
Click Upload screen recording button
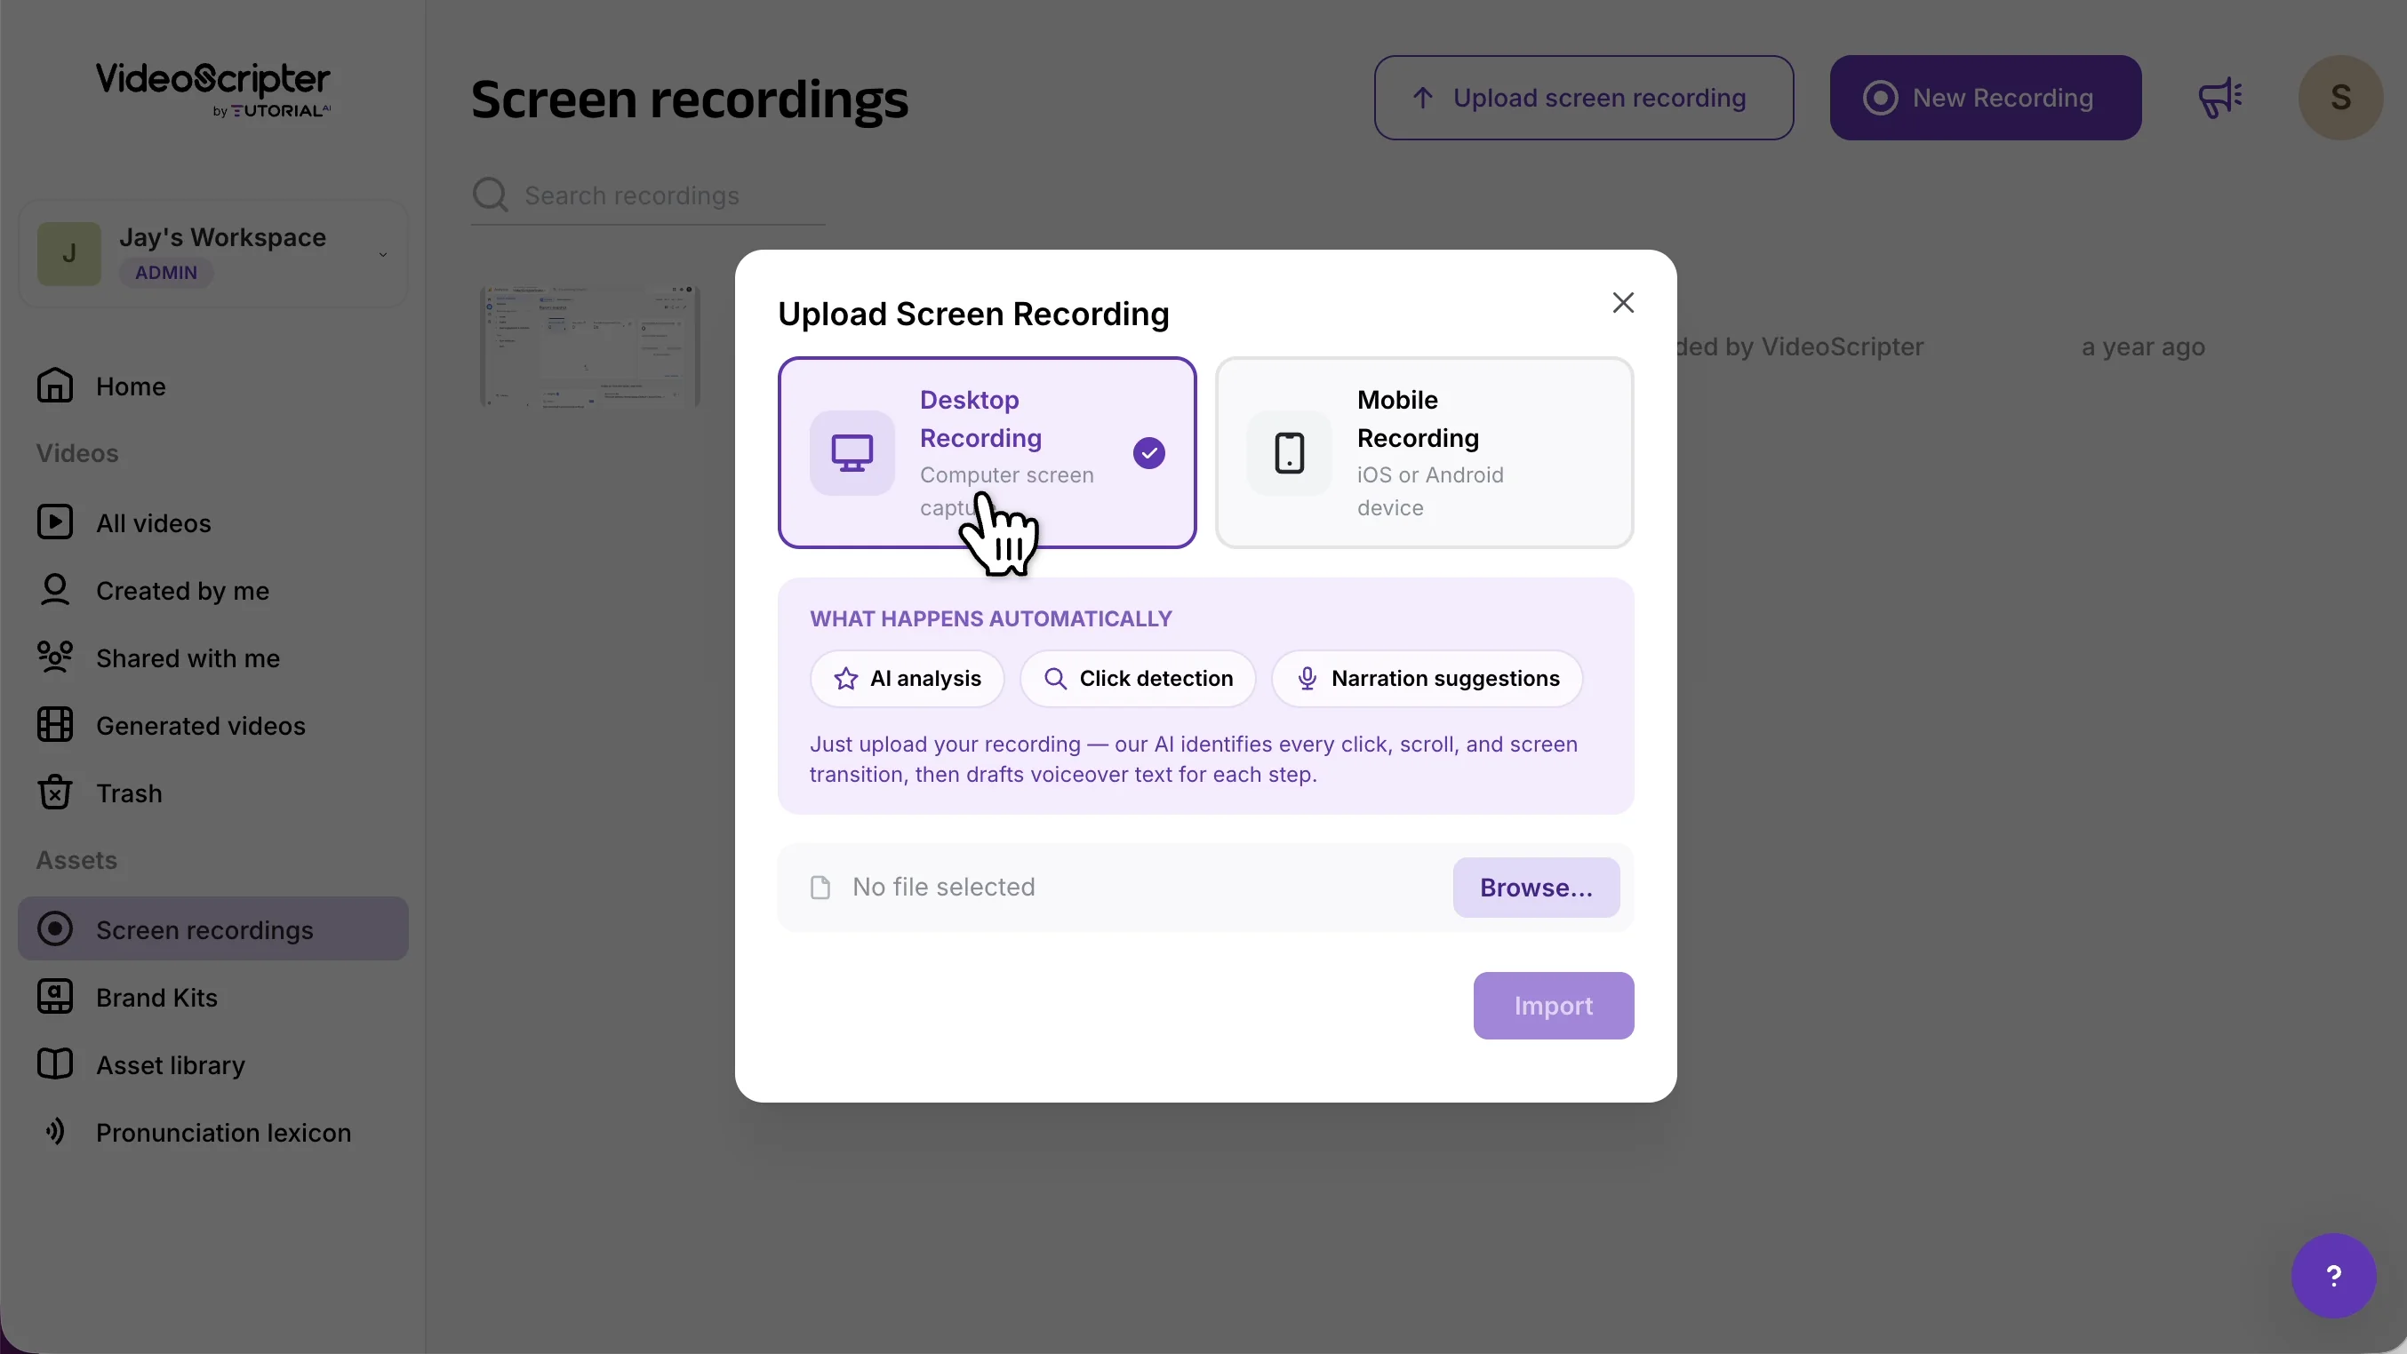coord(1584,97)
